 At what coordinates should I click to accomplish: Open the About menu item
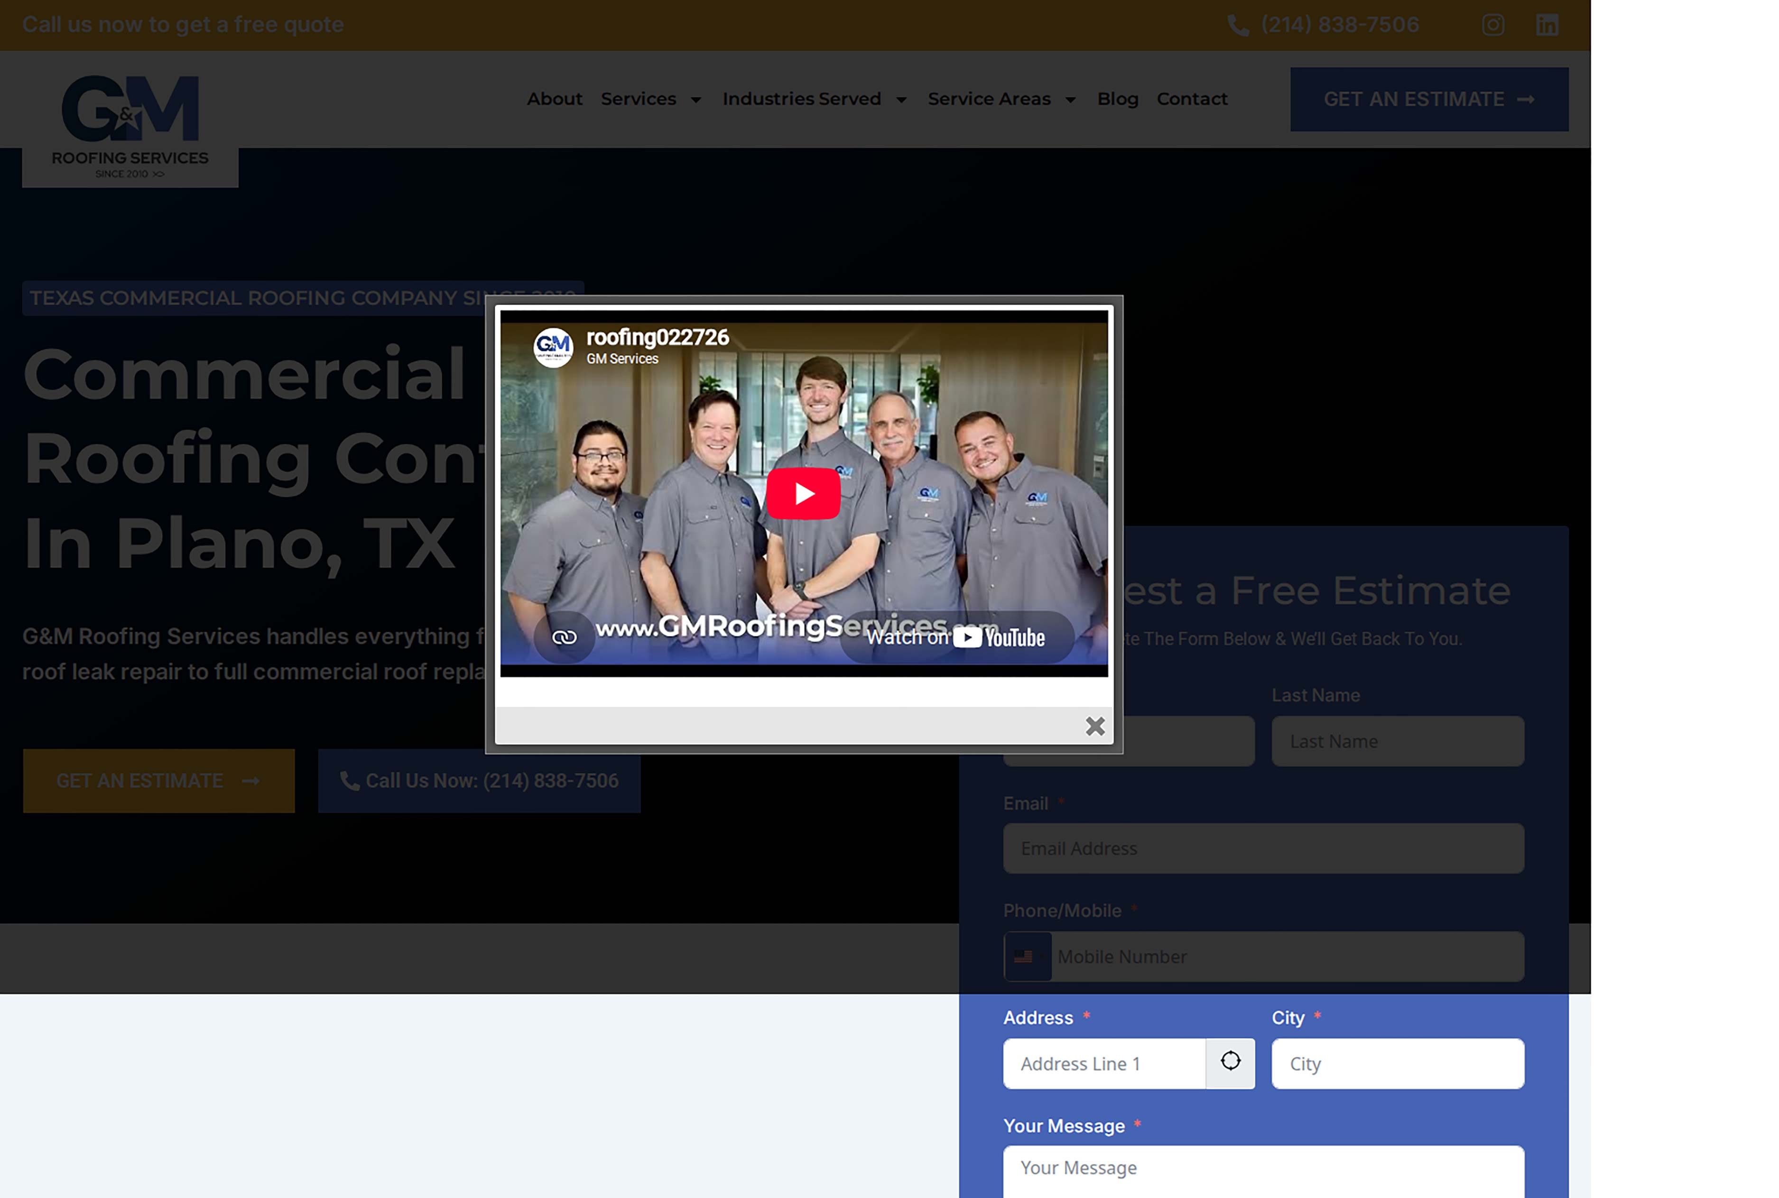[x=554, y=99]
